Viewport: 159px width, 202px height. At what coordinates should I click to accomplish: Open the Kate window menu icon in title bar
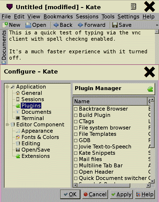pyautogui.click(x=10, y=7)
